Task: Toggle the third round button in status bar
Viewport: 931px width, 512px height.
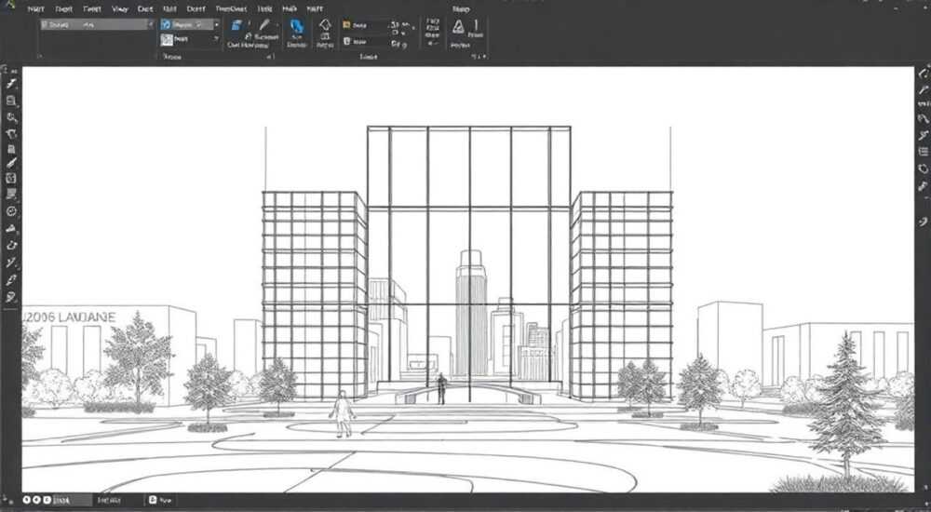Action: coord(47,500)
